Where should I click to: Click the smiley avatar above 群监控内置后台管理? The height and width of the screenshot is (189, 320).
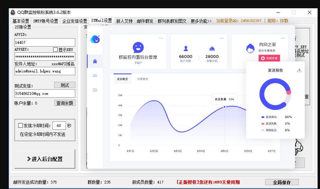[138, 48]
